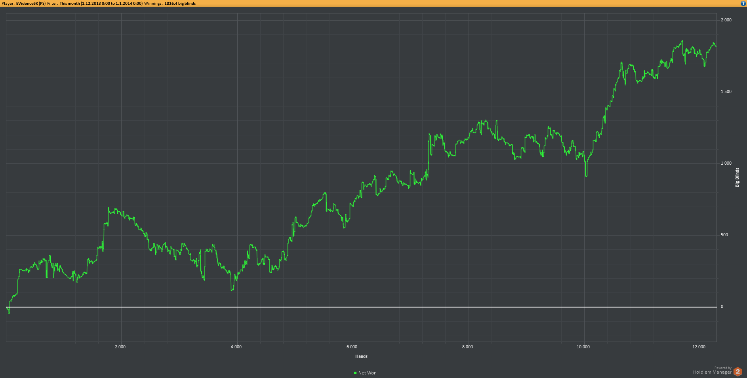Click the player name EVidenceSK (PS)
This screenshot has width=747, height=378.
click(31, 4)
